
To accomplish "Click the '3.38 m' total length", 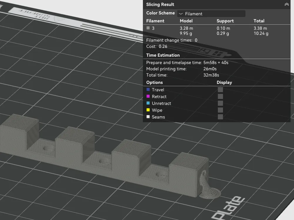I will 260,28.
